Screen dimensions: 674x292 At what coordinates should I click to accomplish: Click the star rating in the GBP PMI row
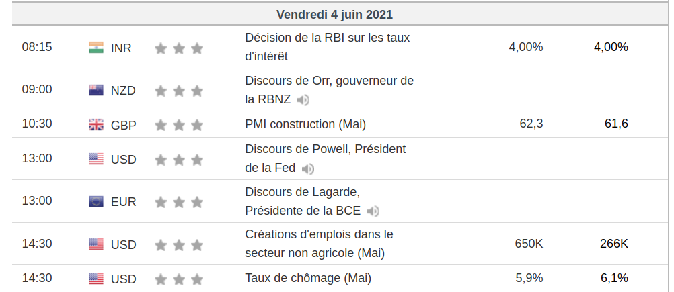point(179,125)
